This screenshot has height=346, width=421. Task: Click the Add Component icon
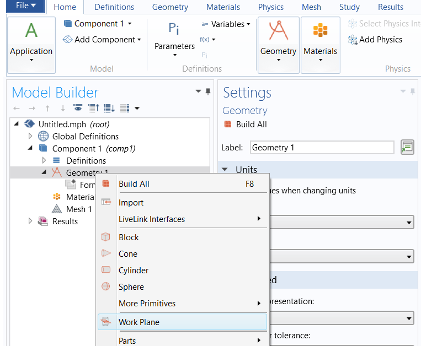pos(67,40)
